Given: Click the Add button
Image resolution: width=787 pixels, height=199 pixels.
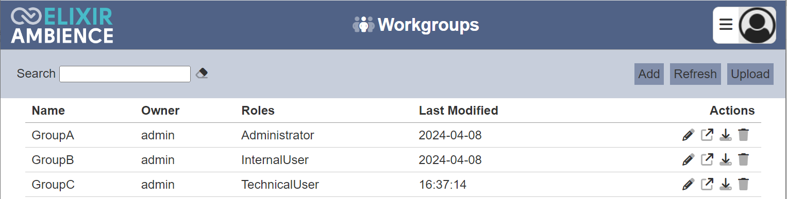Looking at the screenshot, I should pos(649,74).
